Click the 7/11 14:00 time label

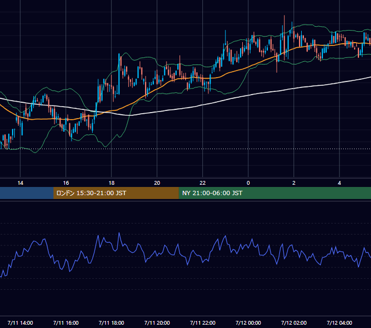(x=20, y=323)
